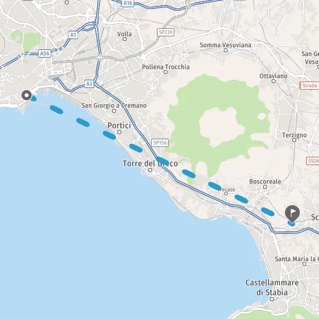Click the Santa Maria la Carità label

click(297, 259)
